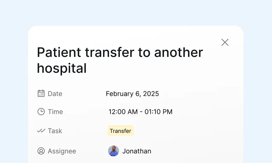Click the year 2025 in the date

[x=151, y=94]
